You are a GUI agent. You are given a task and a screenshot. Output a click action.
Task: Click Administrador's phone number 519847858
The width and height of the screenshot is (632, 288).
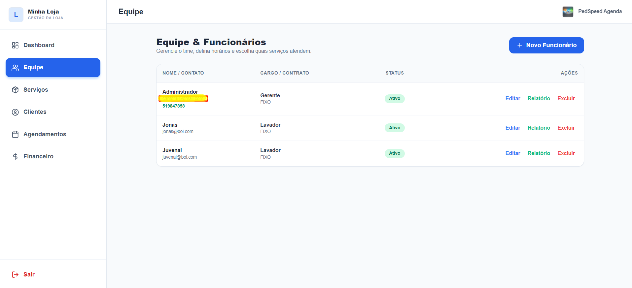(x=174, y=106)
